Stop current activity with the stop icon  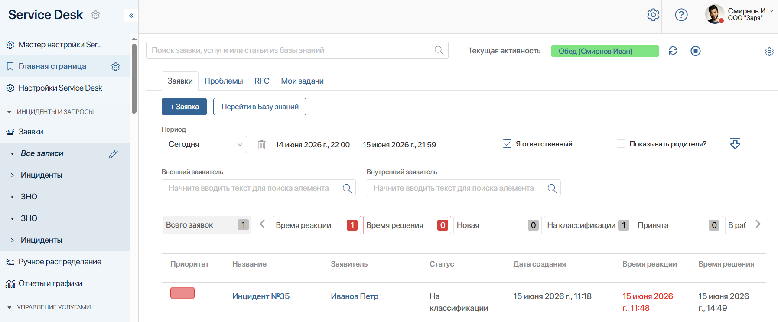coord(696,51)
